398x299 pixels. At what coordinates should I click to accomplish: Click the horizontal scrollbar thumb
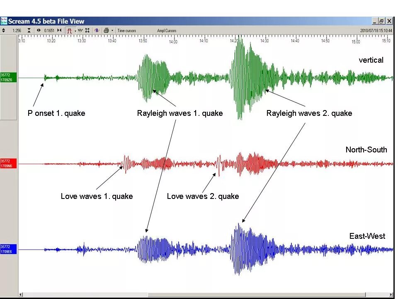[x=257, y=294]
